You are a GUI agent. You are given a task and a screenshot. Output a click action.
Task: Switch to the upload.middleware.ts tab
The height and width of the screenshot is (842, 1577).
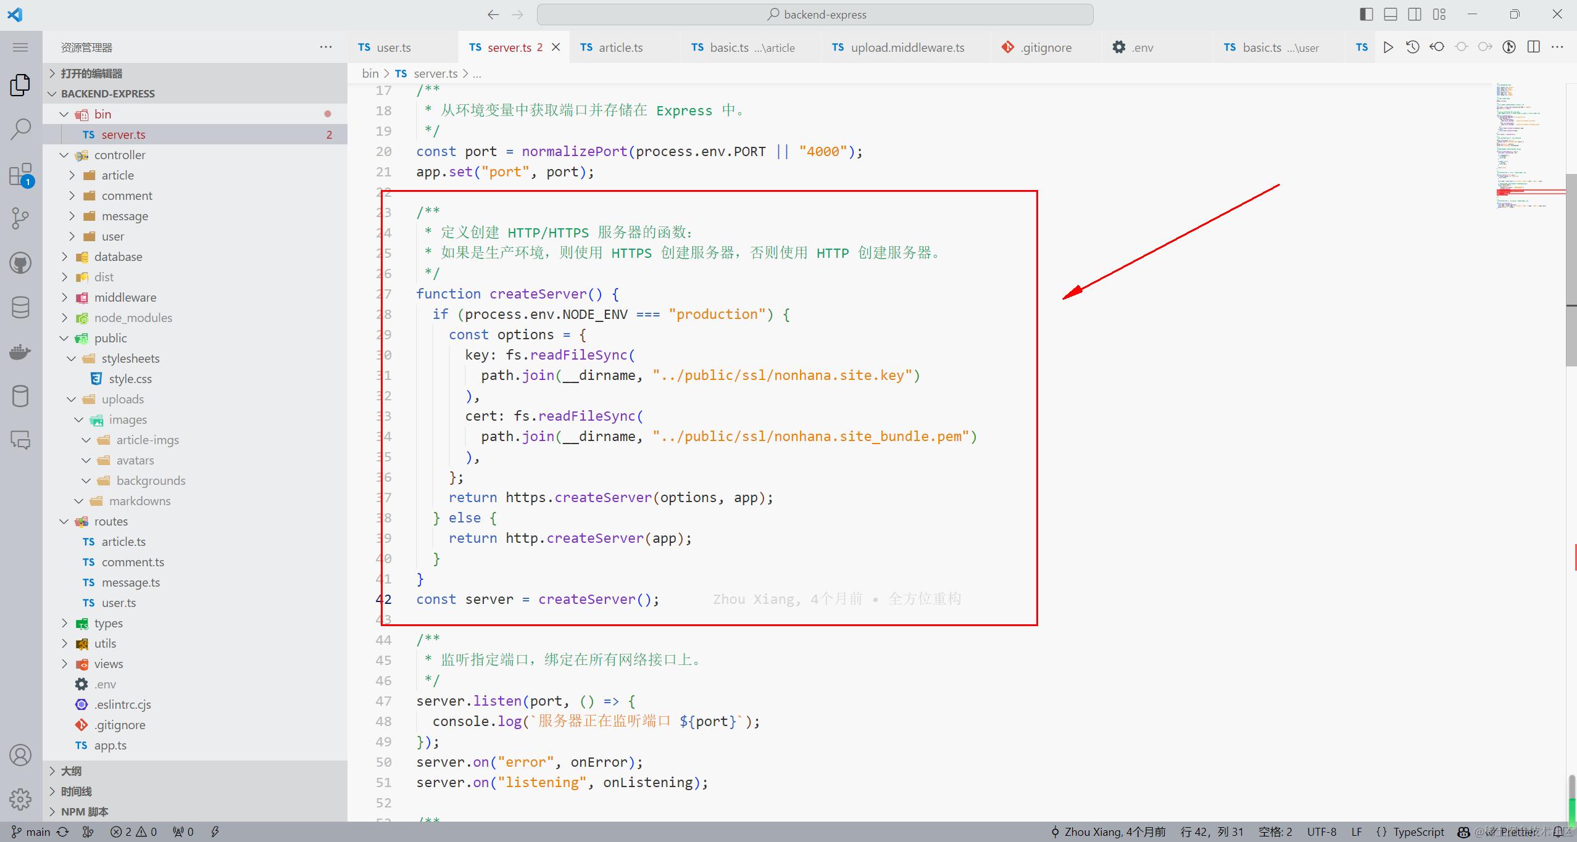pyautogui.click(x=907, y=47)
